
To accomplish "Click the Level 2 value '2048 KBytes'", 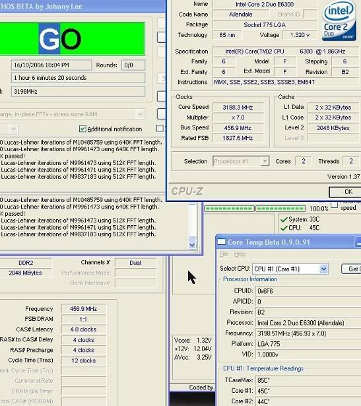I will point(333,127).
